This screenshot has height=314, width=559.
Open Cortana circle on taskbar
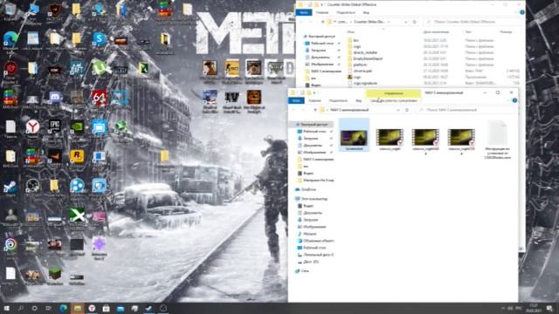click(35, 308)
